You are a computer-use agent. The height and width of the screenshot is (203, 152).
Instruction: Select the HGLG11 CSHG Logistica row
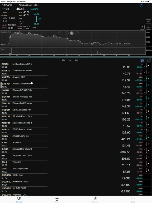76,111
